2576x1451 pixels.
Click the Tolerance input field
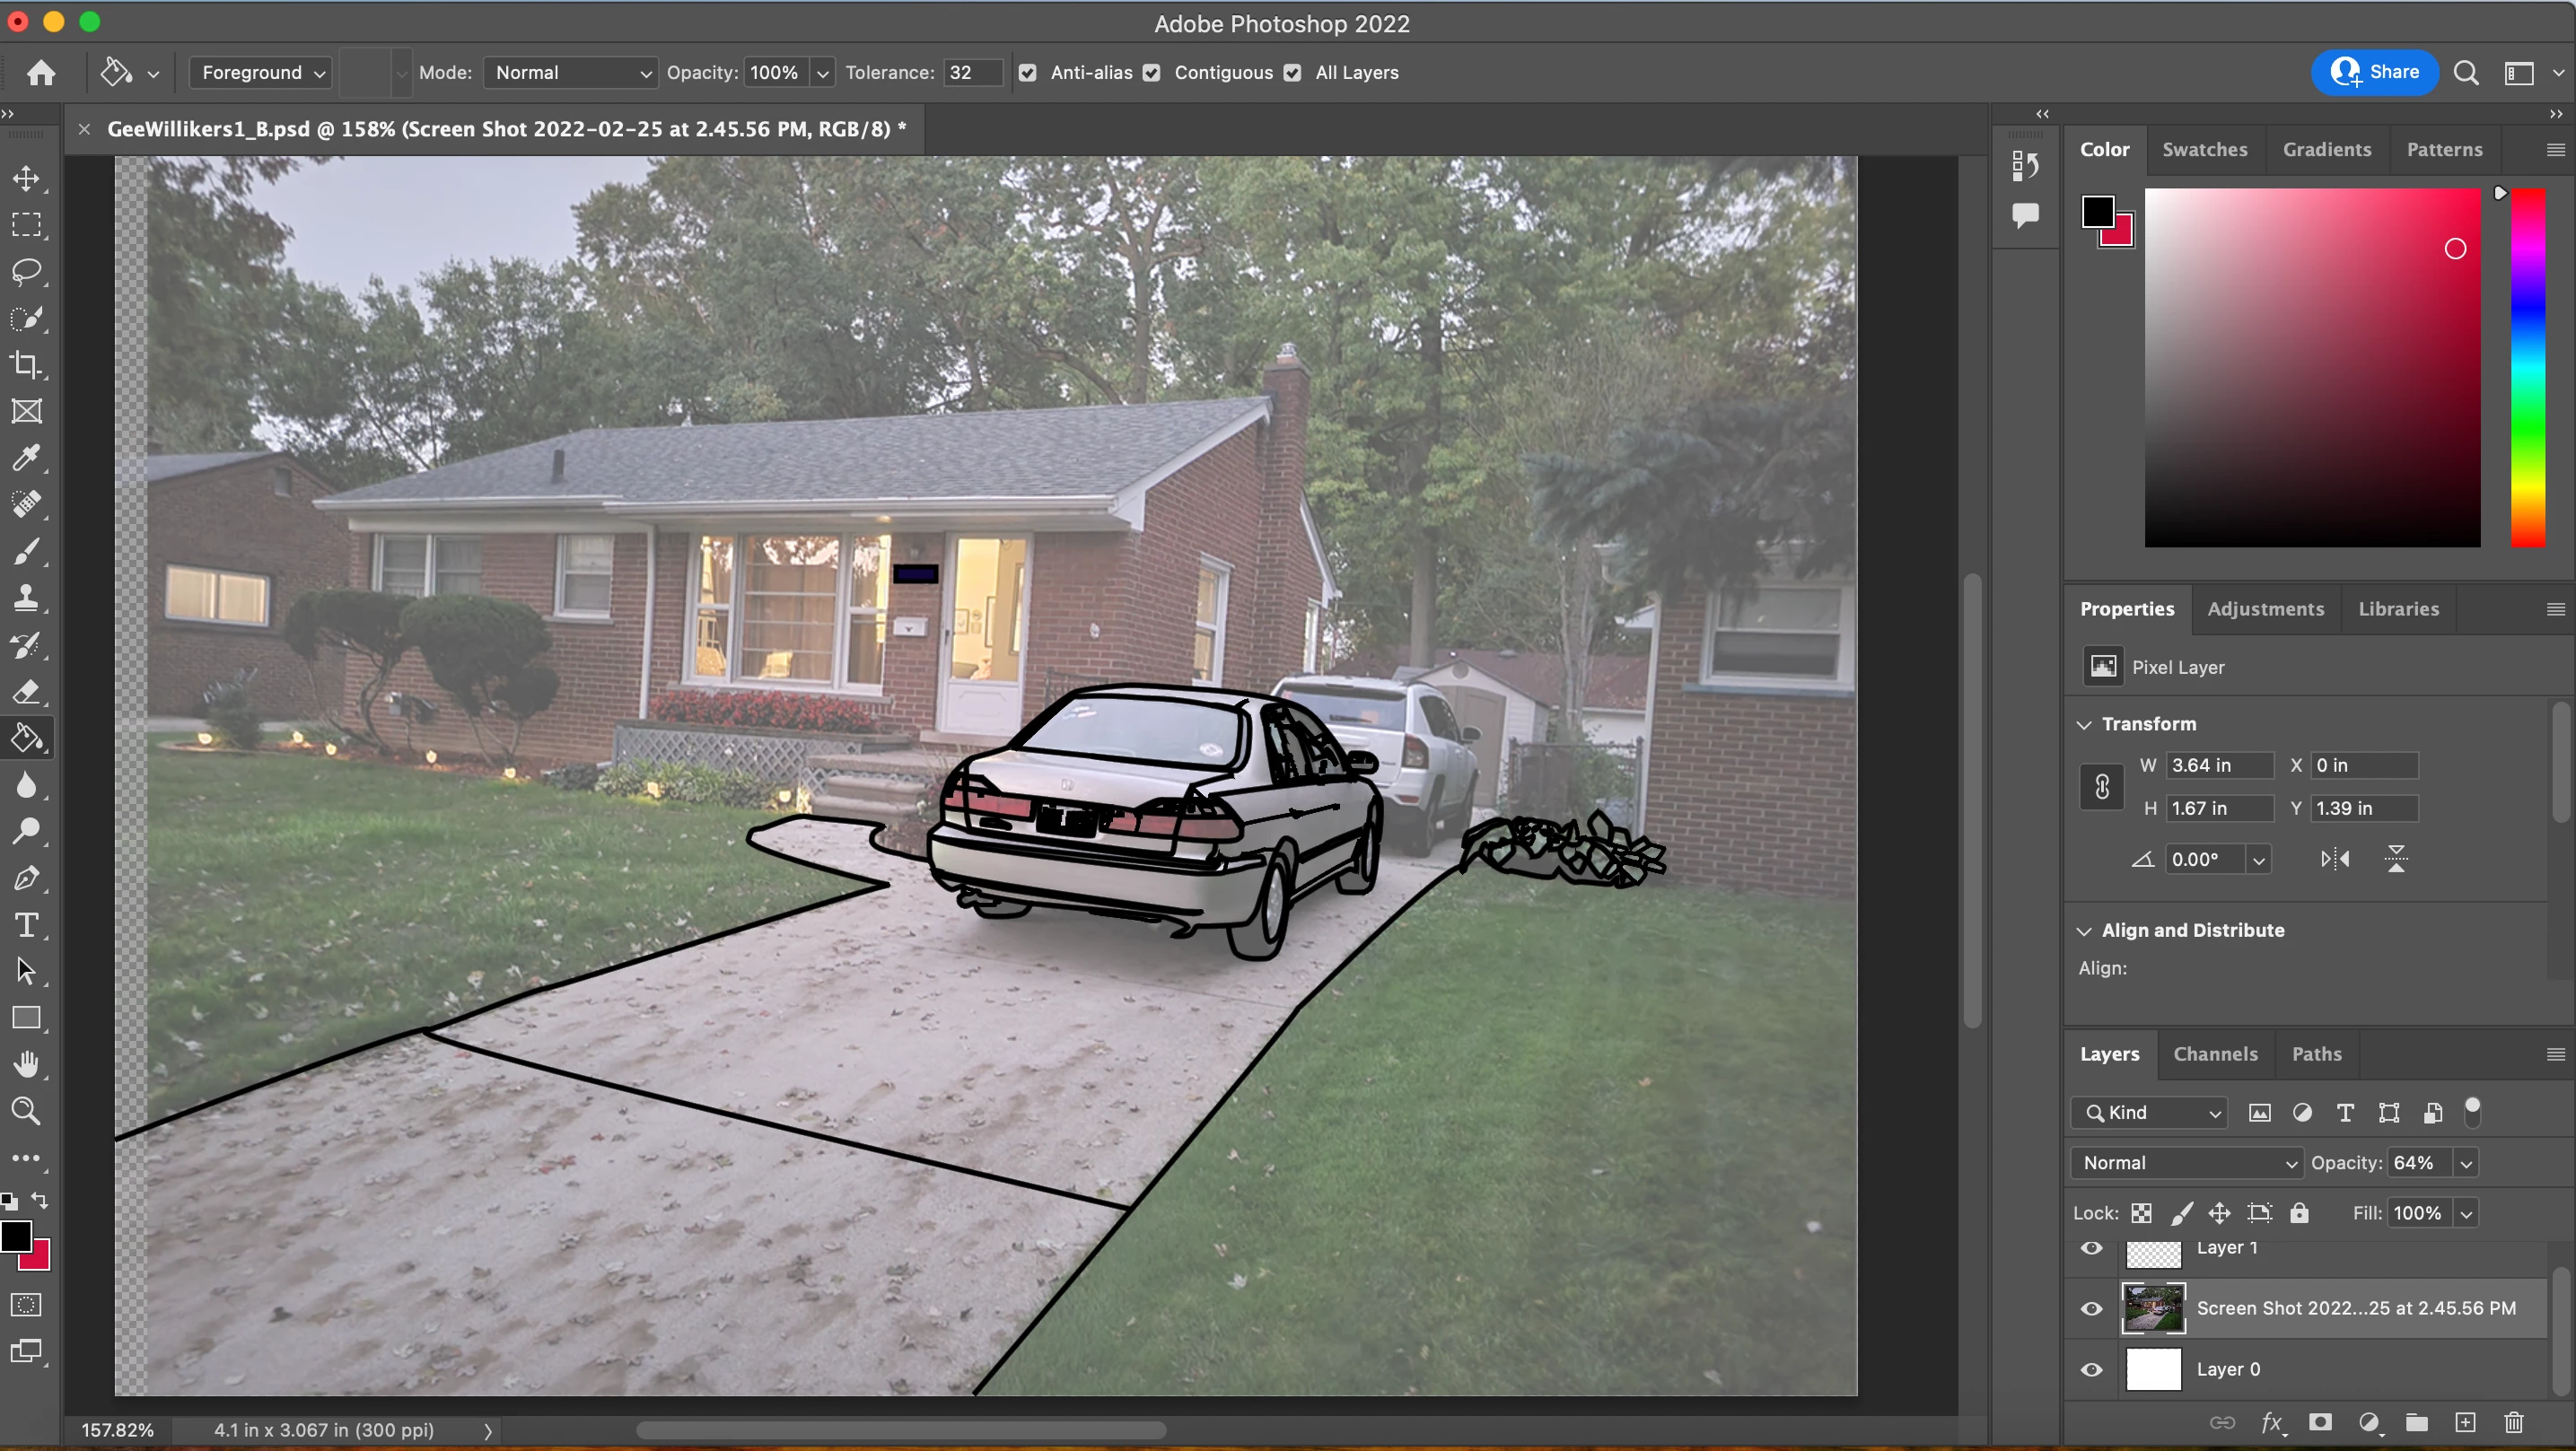[970, 73]
